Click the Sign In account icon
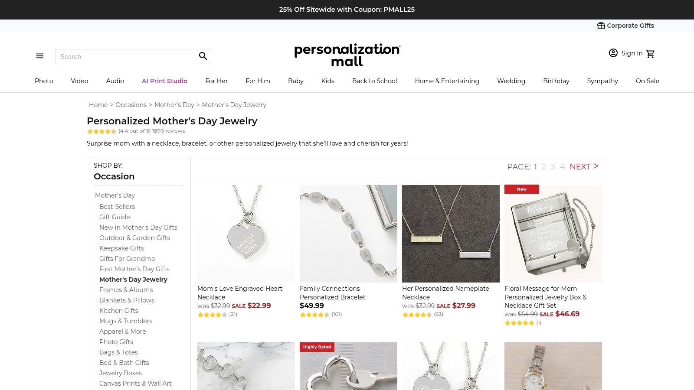This screenshot has width=694, height=390. click(x=613, y=53)
